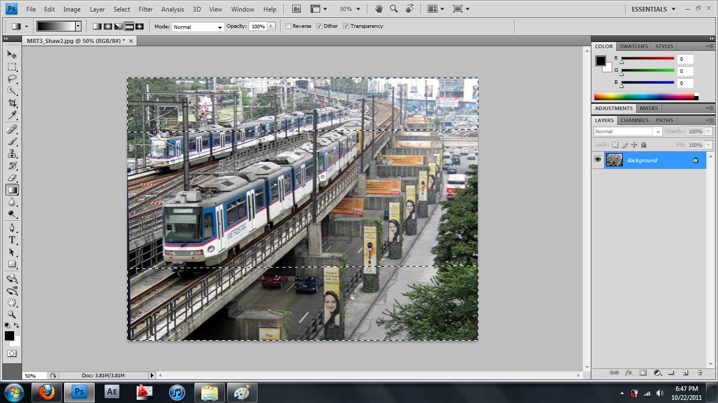Choose the Clone Stamp tool
Viewport: 718px width, 403px height.
[12, 154]
